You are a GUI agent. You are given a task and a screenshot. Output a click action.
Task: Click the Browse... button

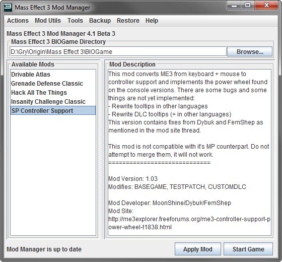pyautogui.click(x=250, y=51)
